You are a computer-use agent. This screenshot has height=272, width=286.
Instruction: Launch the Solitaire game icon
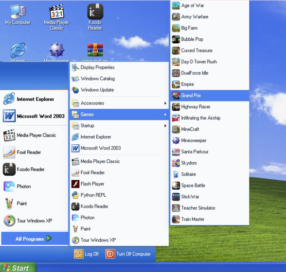pos(176,174)
